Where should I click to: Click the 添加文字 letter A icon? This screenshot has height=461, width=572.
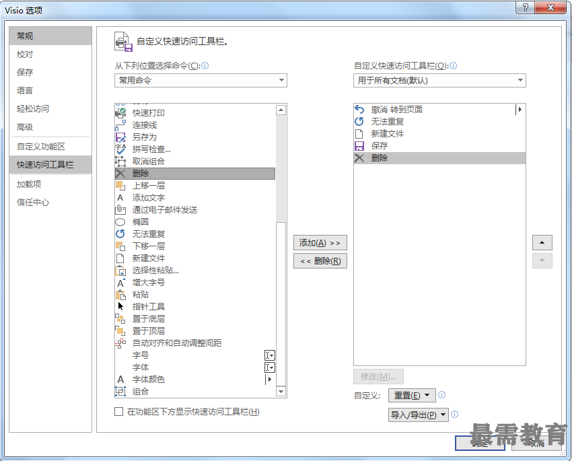coord(120,198)
